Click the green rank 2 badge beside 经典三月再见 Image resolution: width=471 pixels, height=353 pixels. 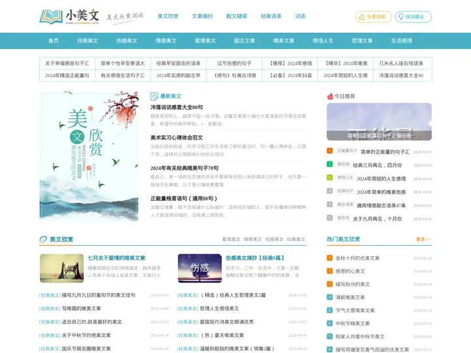coord(330,164)
